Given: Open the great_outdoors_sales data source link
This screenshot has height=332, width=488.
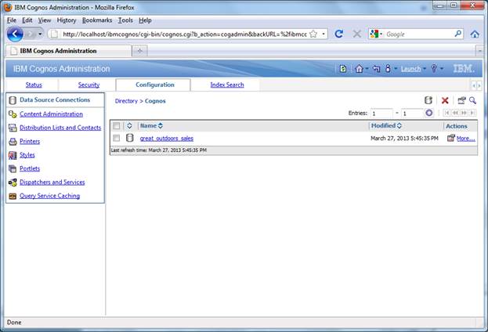Looking at the screenshot, I should [167, 138].
